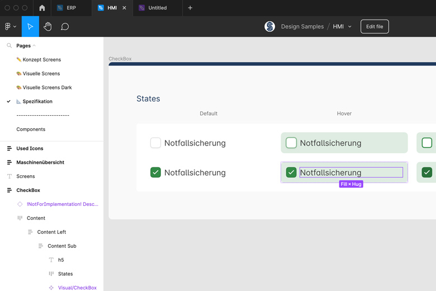Click the Hover column label
This screenshot has height=291, width=436.
click(344, 114)
